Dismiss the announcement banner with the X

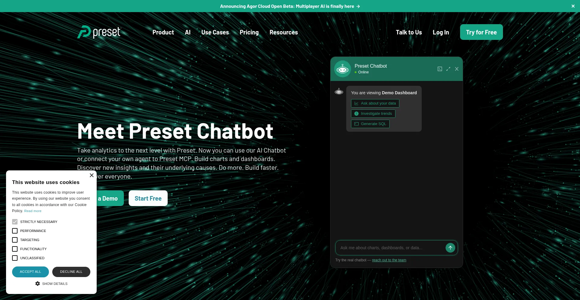[x=573, y=6]
